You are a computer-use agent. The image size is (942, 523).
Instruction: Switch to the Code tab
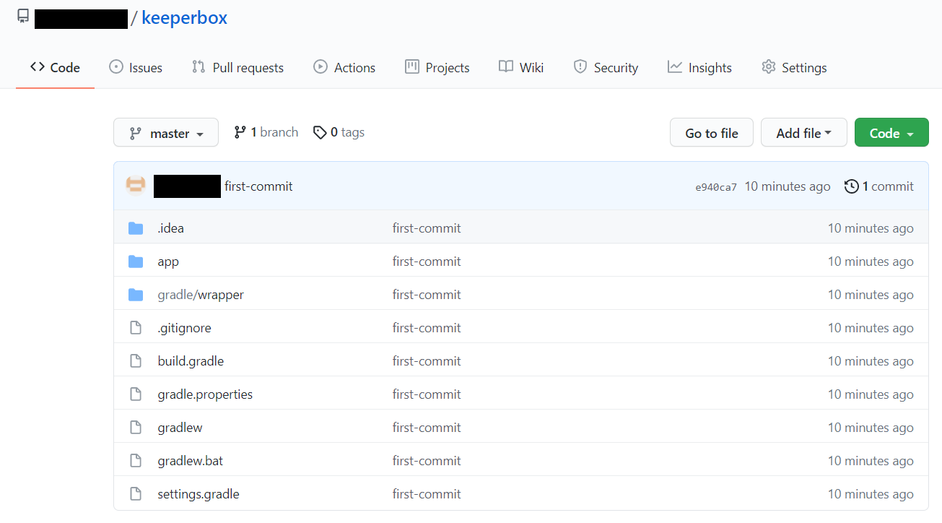click(55, 67)
